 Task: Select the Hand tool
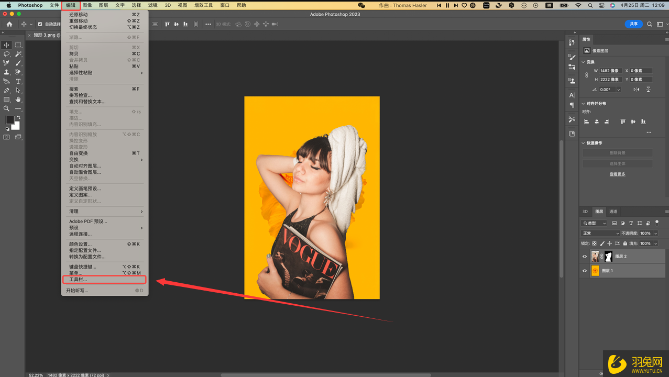coord(18,99)
